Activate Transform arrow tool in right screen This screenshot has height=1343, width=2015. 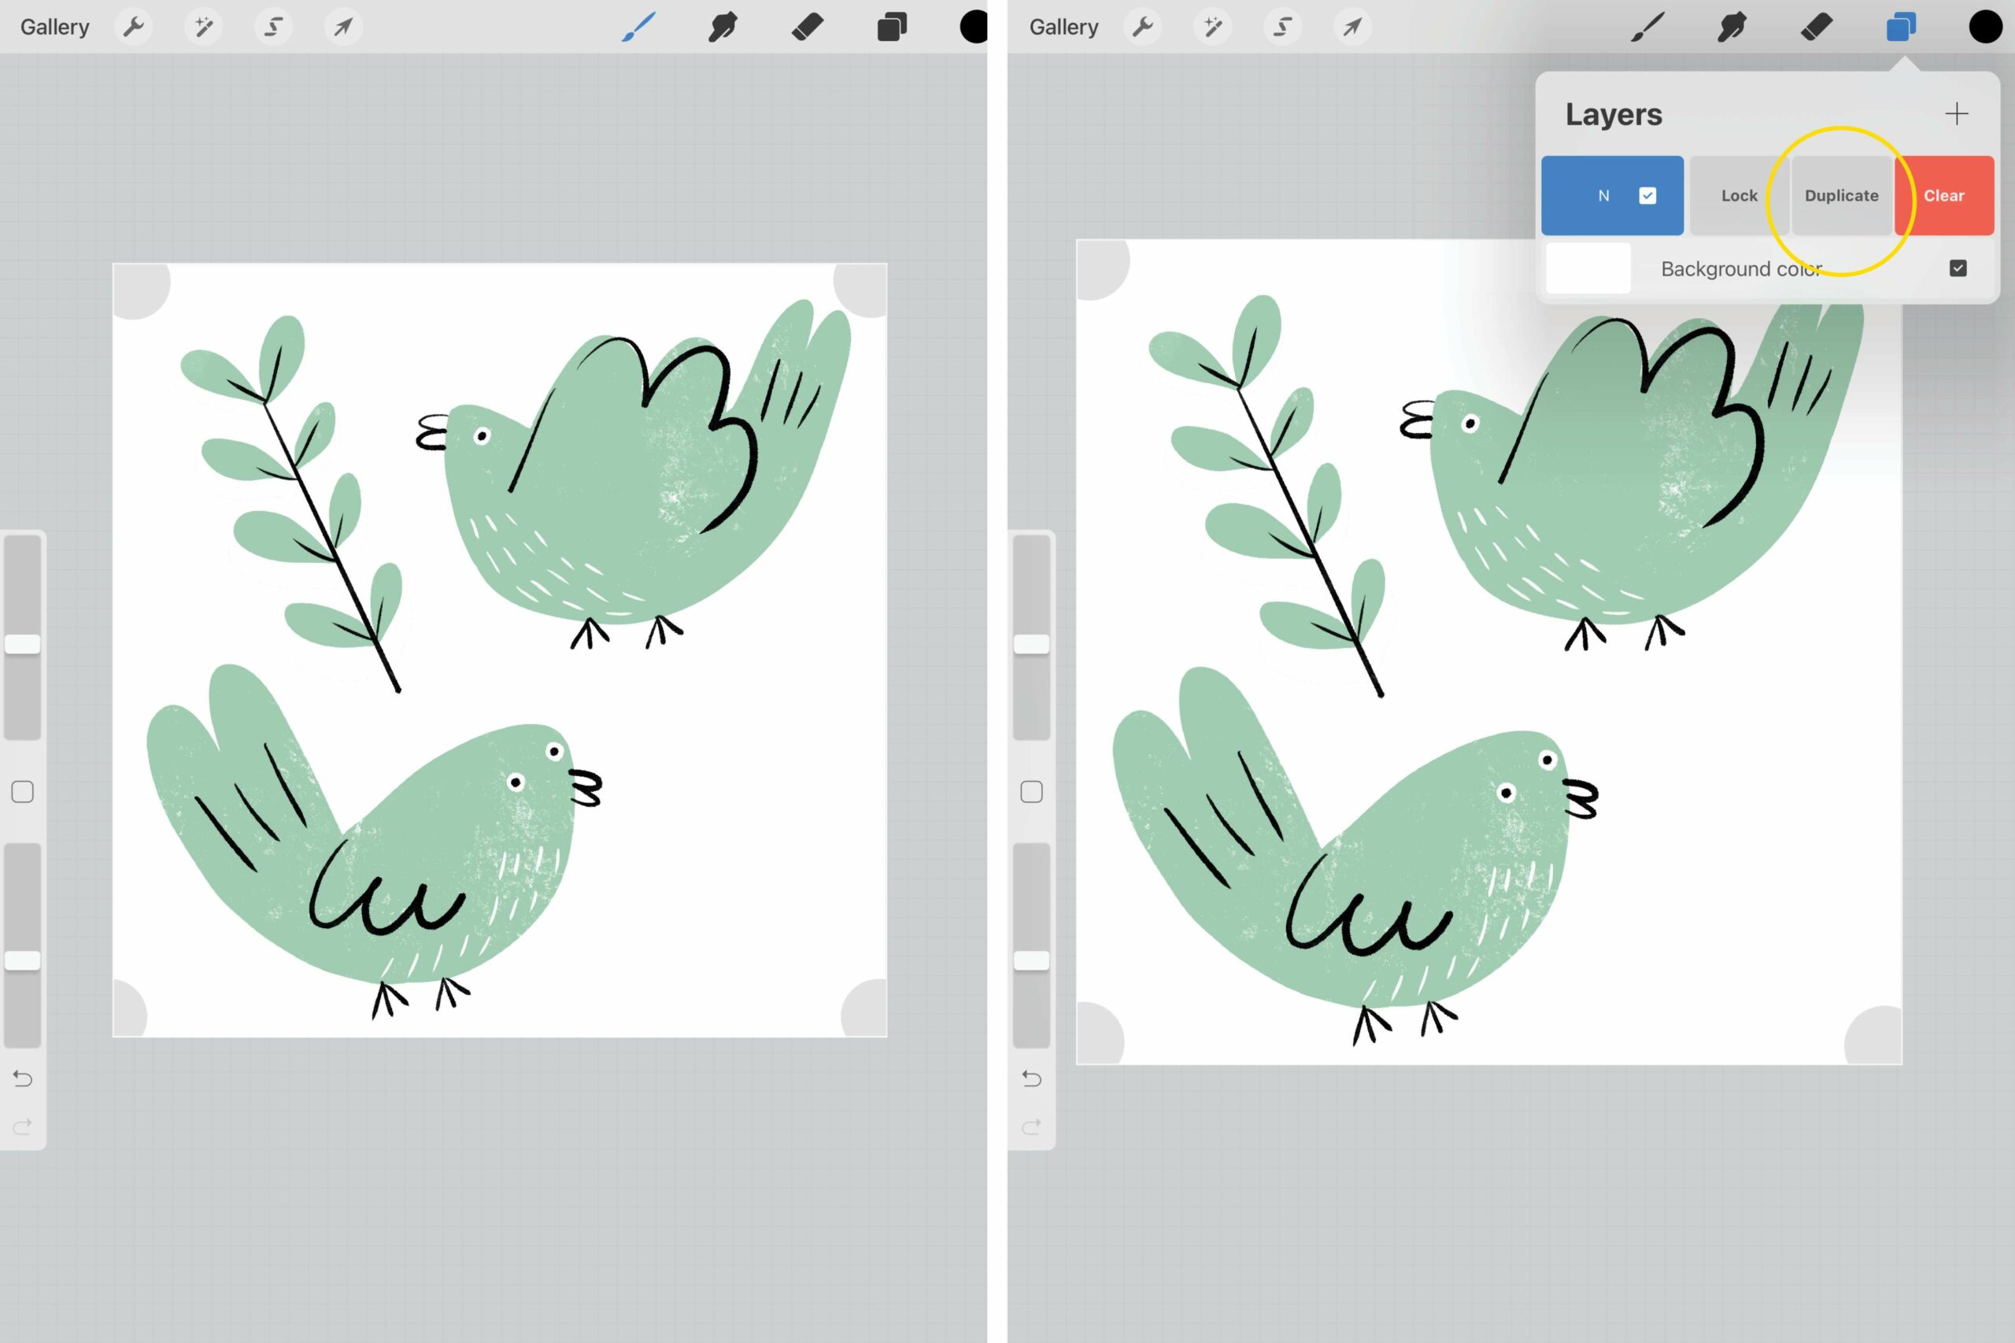(1352, 28)
